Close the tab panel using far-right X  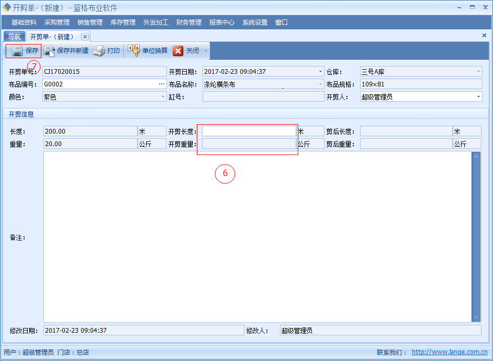point(484,35)
